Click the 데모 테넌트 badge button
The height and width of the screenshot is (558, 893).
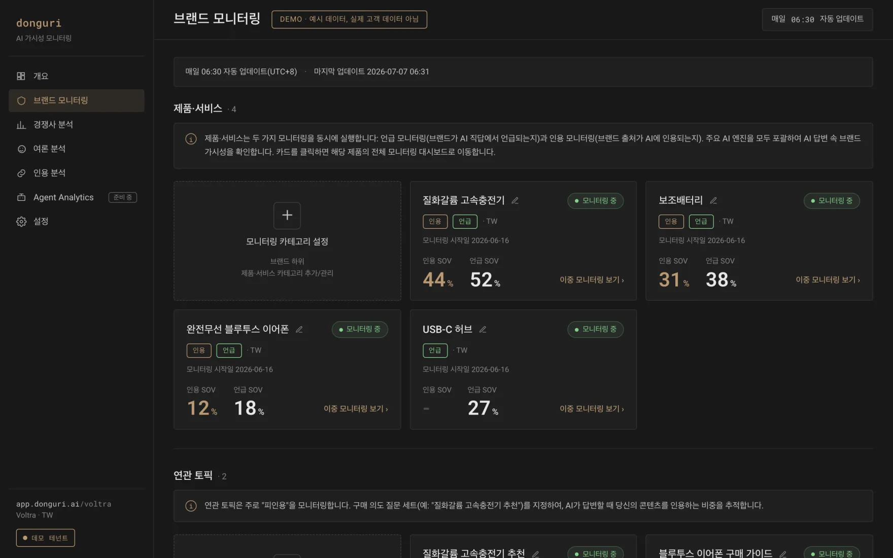[x=45, y=538]
